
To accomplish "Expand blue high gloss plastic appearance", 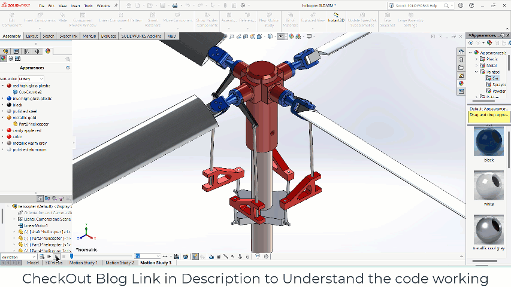I will [x=3, y=98].
